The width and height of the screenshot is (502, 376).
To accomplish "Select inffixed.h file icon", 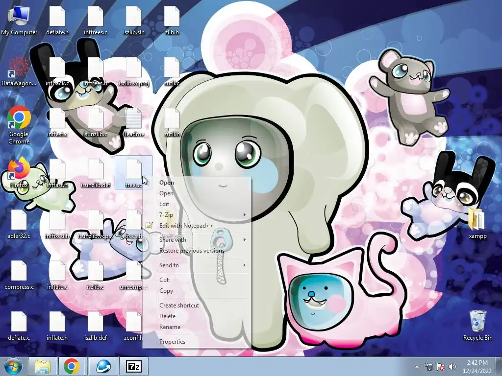I will point(57,224).
